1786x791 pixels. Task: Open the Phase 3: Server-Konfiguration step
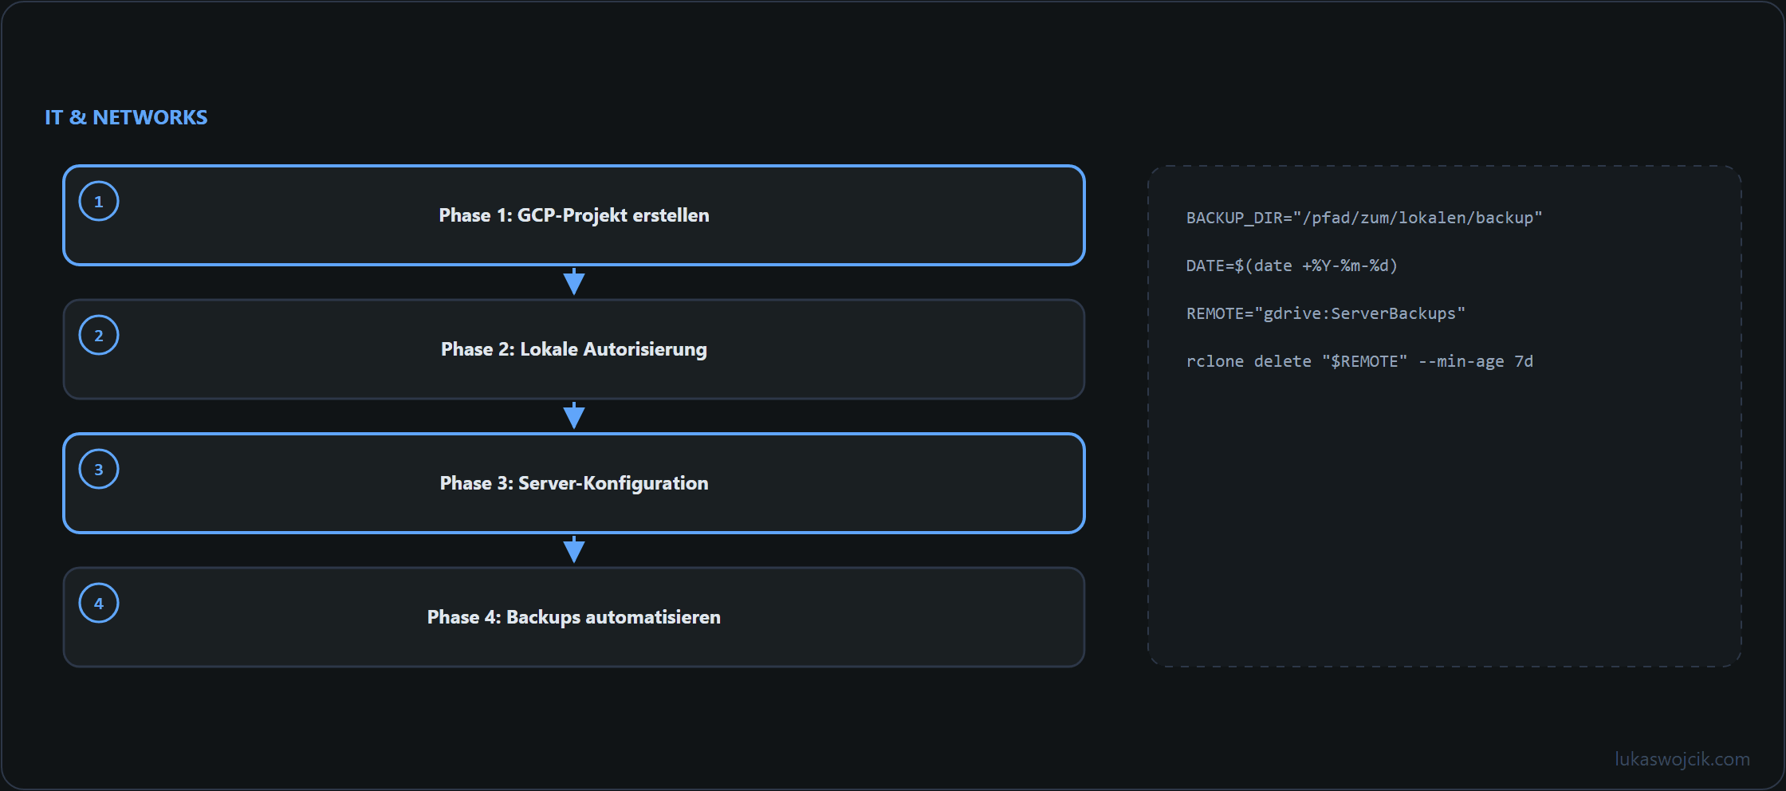(x=574, y=483)
